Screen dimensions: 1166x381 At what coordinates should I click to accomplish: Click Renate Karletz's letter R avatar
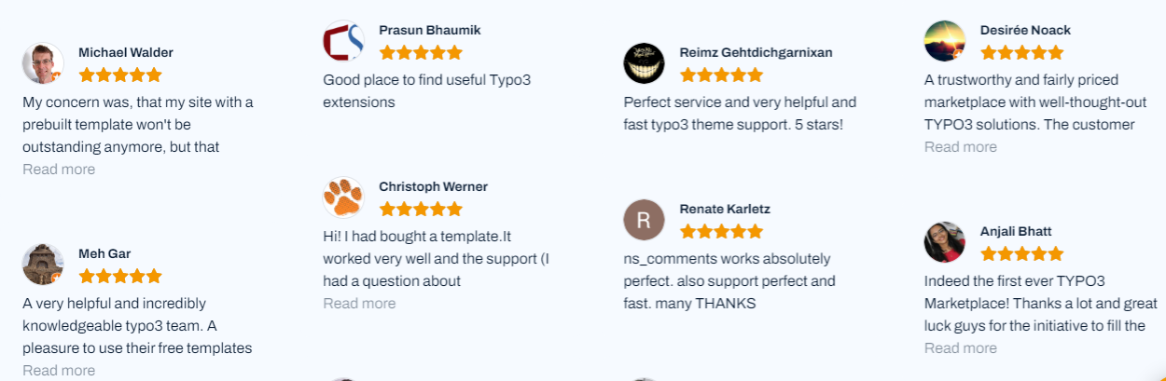click(x=644, y=220)
